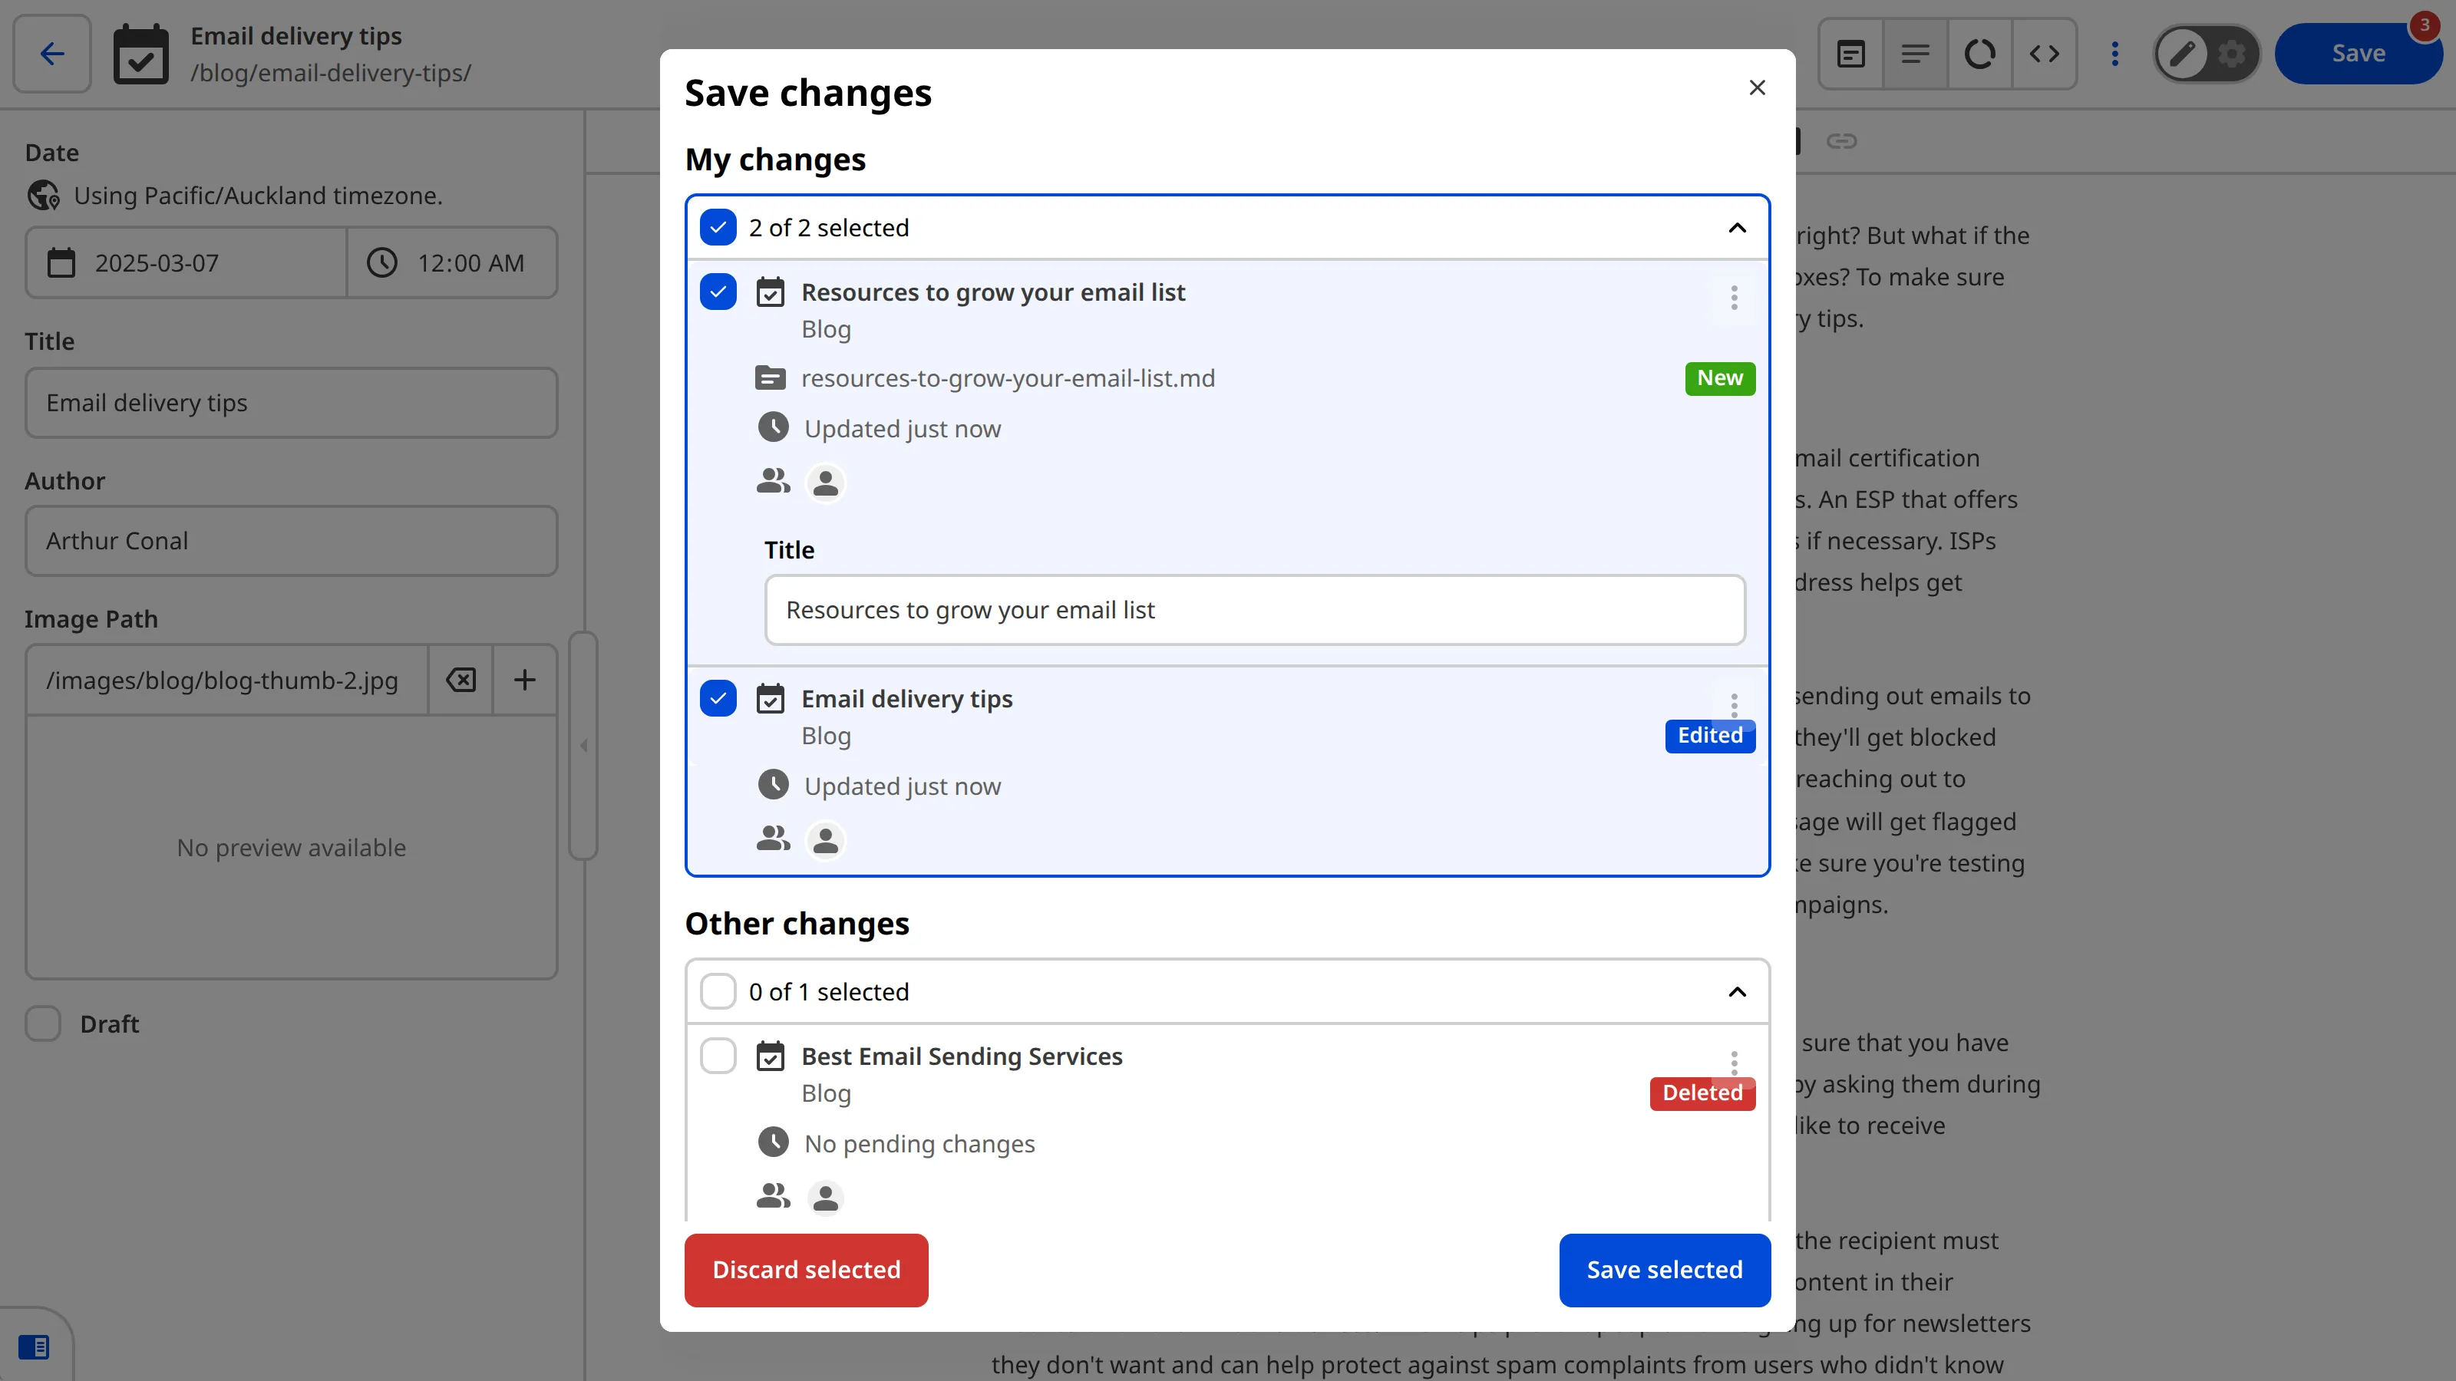Image resolution: width=2456 pixels, height=1381 pixels.
Task: Click the calendar icon beside Best Email Sending Services
Action: point(771,1056)
